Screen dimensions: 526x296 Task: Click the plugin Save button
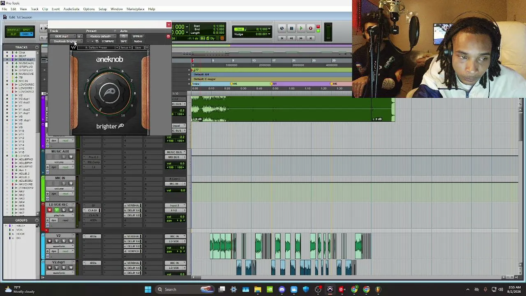(138, 48)
